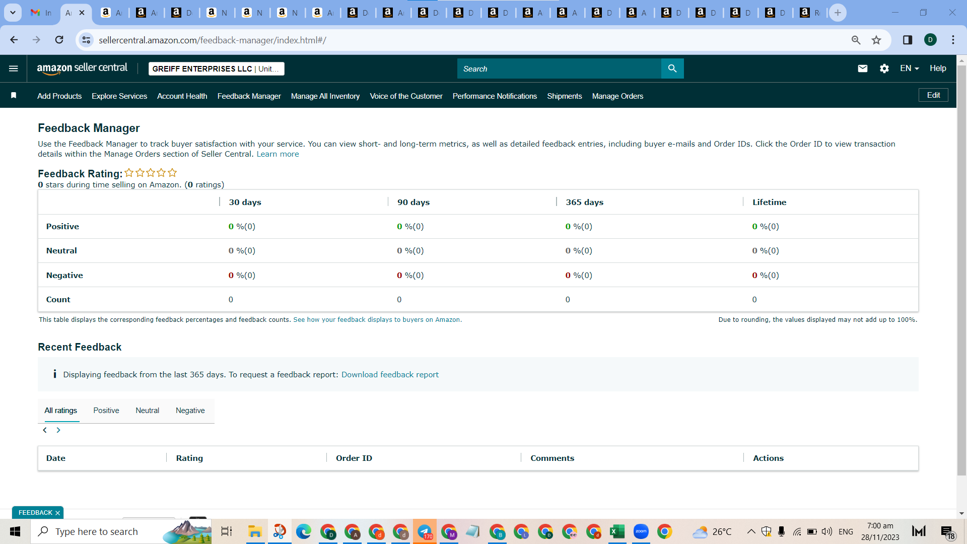
Task: Open Add Products menu item
Action: (59, 96)
